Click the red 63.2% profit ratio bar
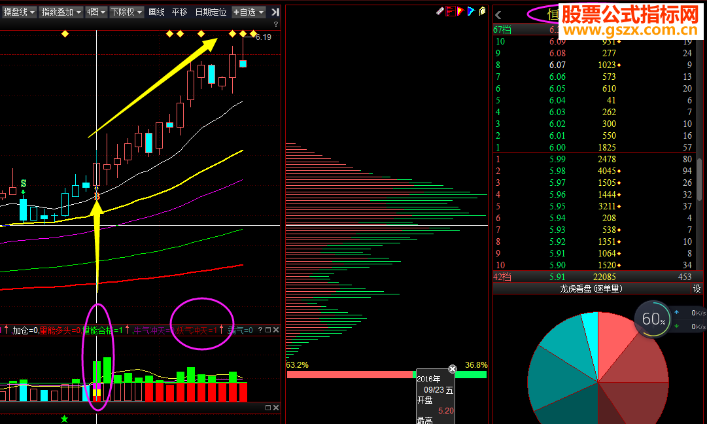 [351, 374]
